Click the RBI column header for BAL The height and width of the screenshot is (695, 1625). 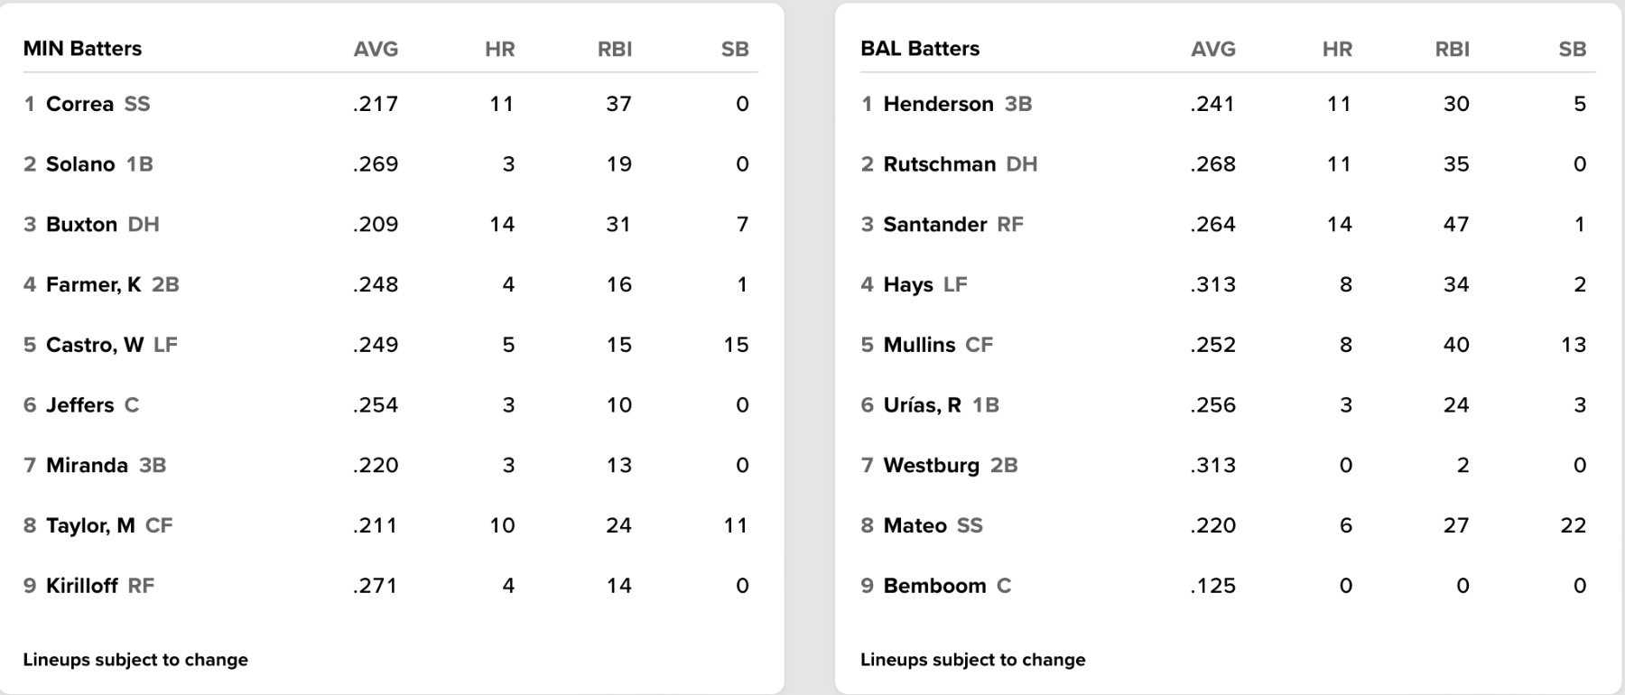coord(1452,50)
